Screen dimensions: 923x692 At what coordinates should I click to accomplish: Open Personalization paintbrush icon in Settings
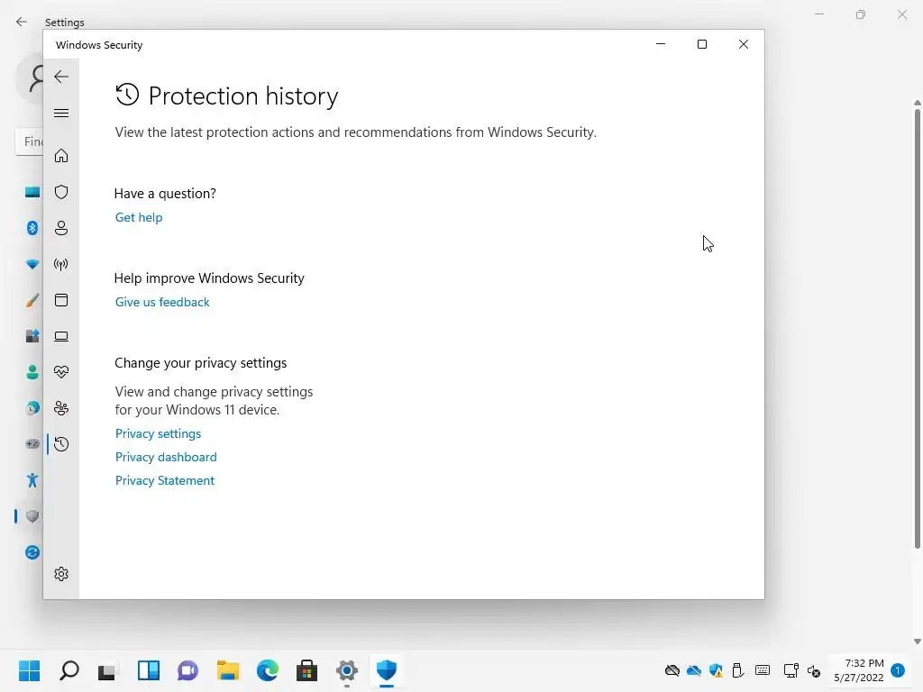32,301
